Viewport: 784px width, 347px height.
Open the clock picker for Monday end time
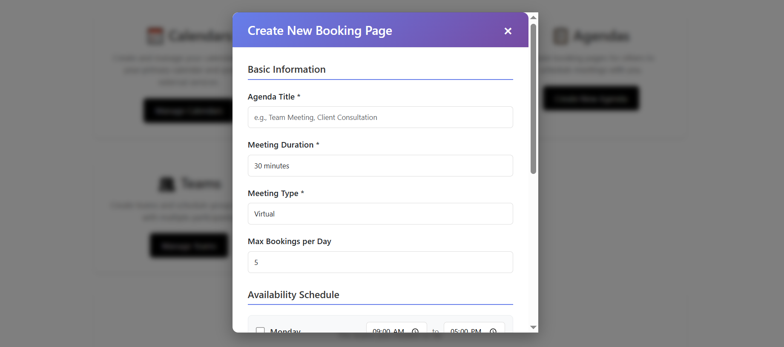point(493,331)
